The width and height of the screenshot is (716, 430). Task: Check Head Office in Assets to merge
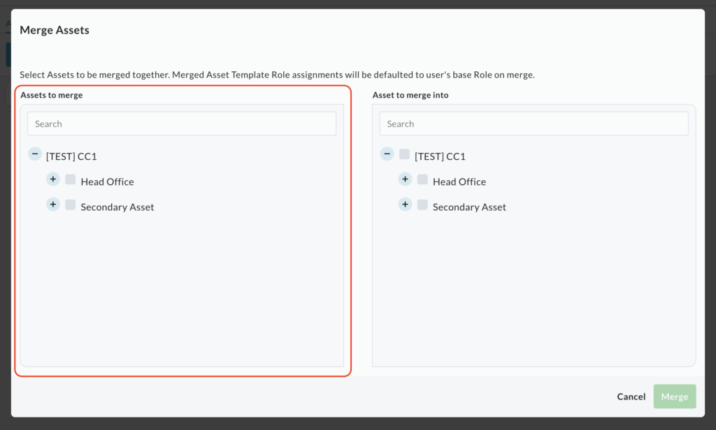coord(71,179)
